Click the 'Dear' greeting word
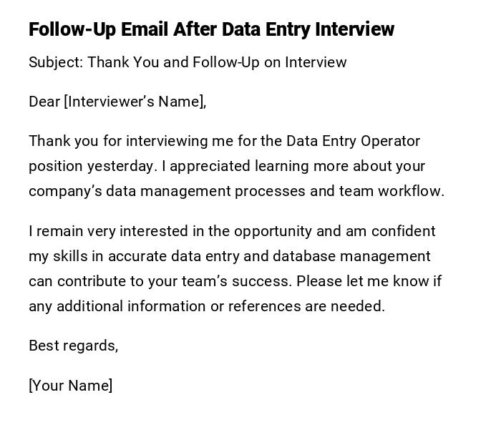501x430 pixels. click(x=44, y=102)
